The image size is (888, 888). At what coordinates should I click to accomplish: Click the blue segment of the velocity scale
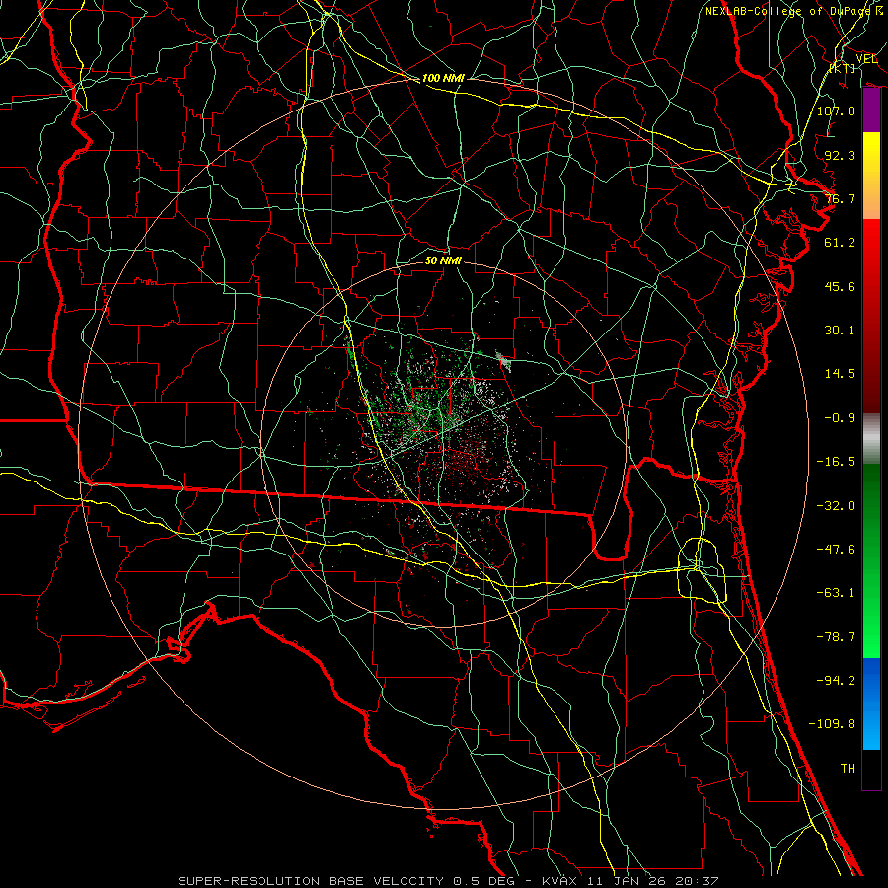coord(871,703)
